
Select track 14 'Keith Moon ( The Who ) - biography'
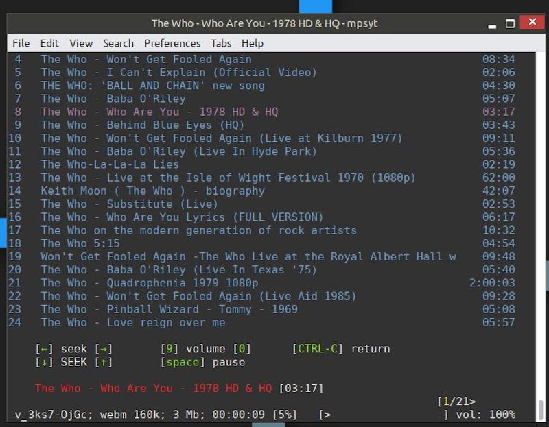[x=152, y=191]
